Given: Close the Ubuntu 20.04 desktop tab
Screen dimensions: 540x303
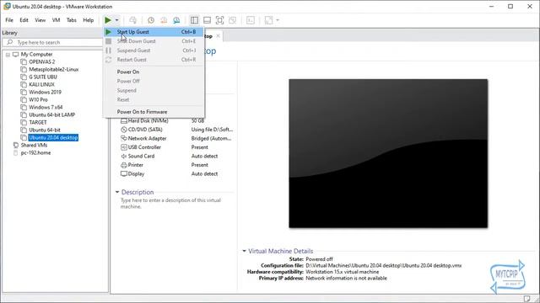Looking at the screenshot, I should coord(218,35).
